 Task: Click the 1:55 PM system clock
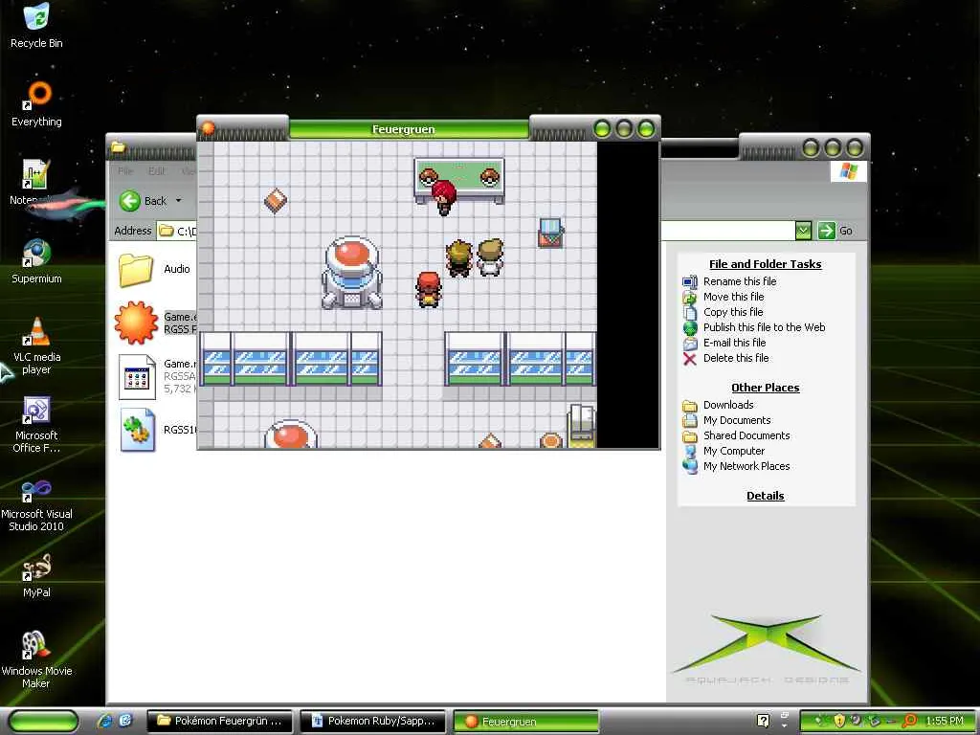(x=945, y=722)
